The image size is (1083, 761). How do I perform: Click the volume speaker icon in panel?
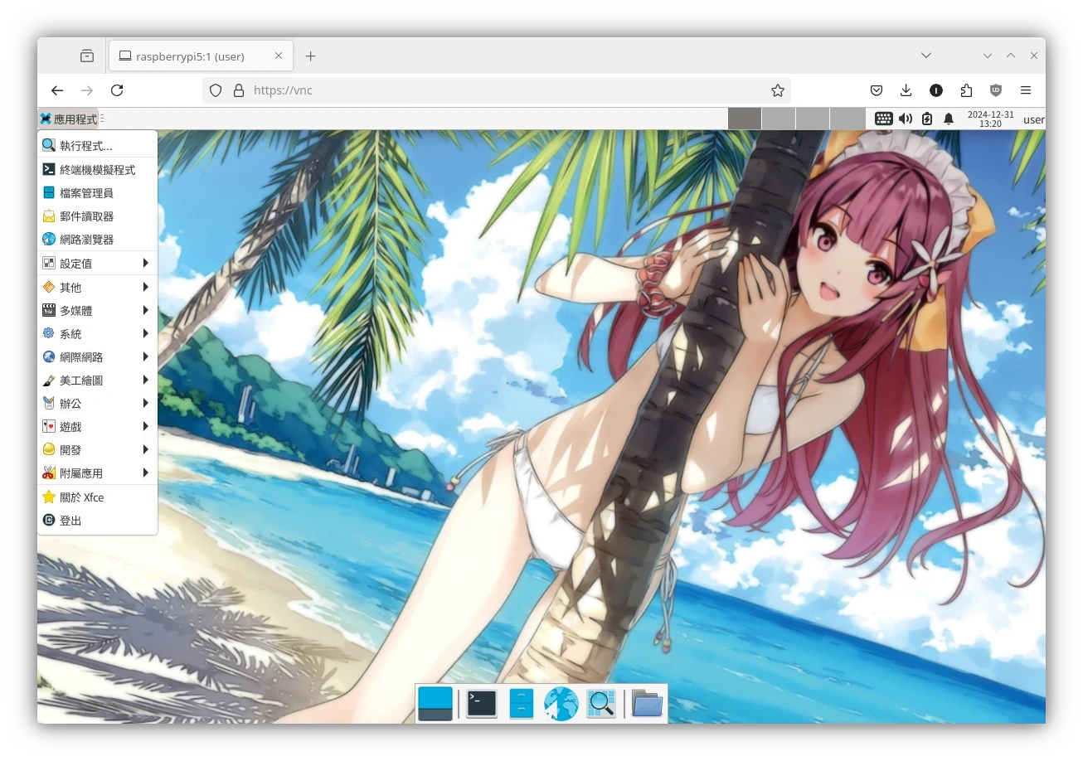906,119
